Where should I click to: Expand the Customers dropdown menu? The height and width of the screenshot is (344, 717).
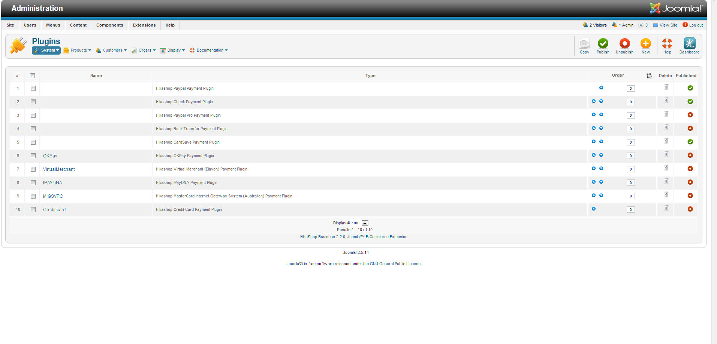(111, 50)
